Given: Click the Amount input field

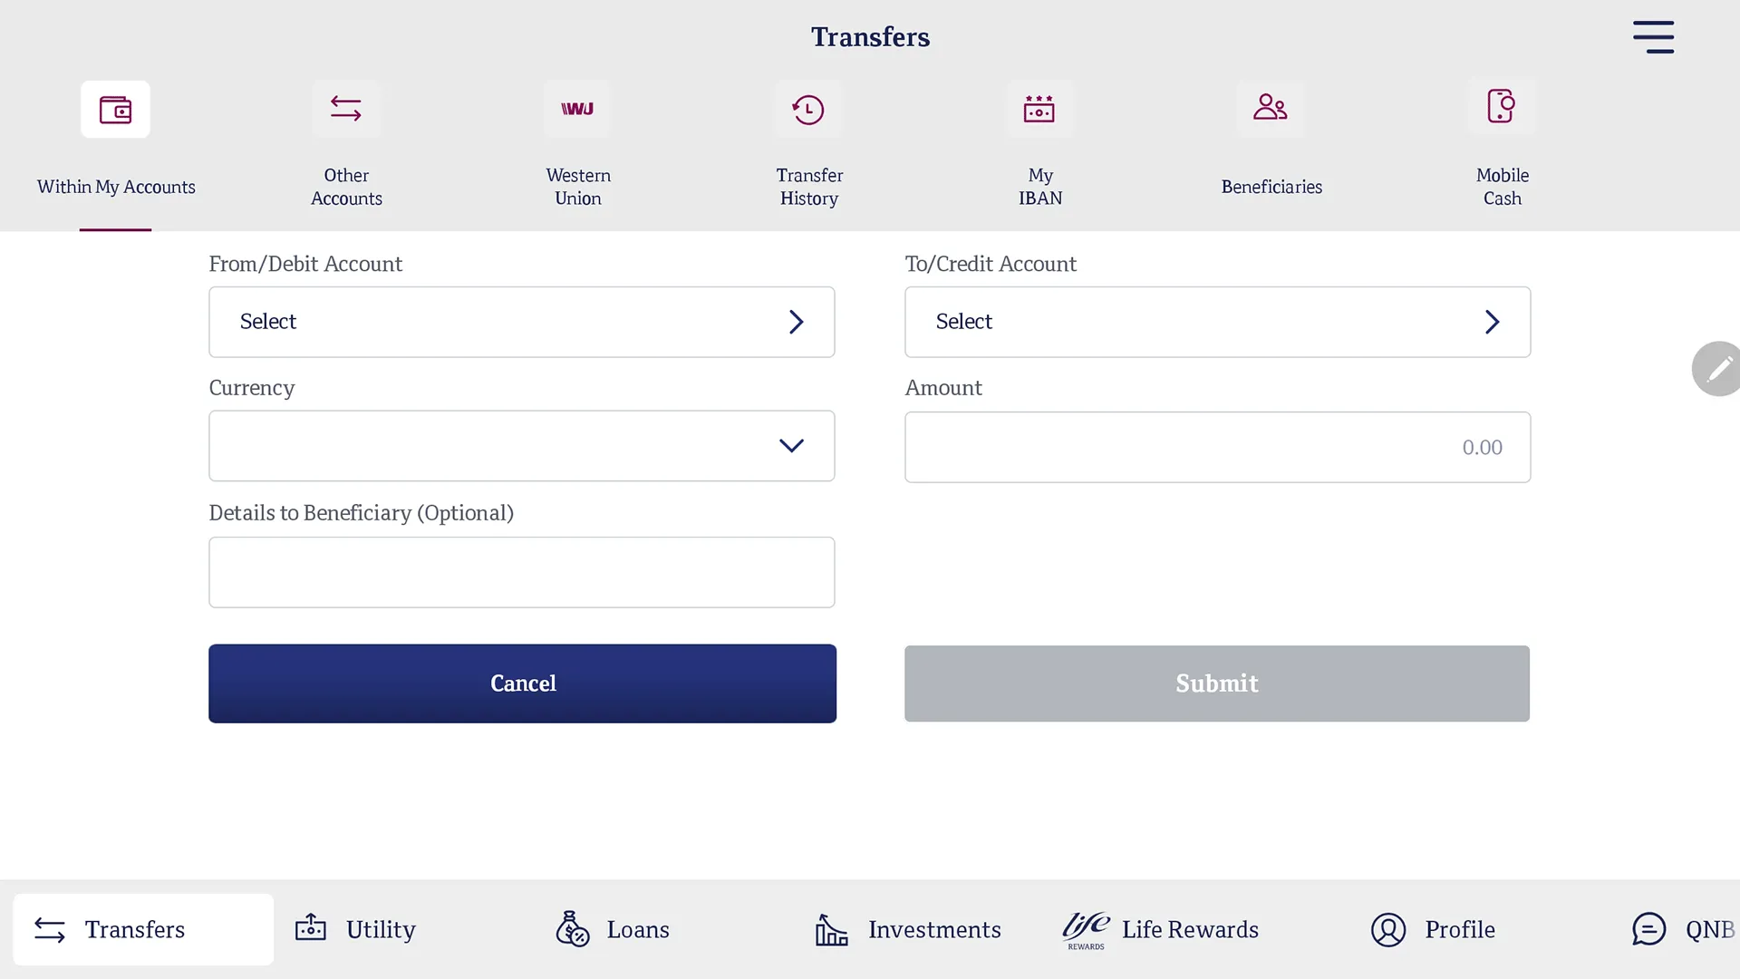Looking at the screenshot, I should [1218, 446].
